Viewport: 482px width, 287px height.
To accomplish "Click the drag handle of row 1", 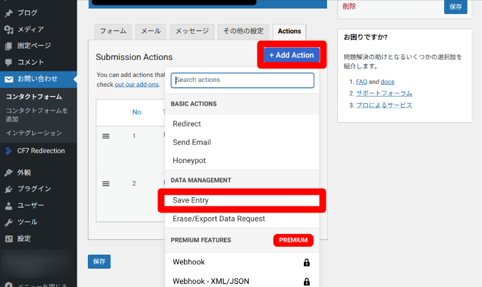I will tap(106, 136).
